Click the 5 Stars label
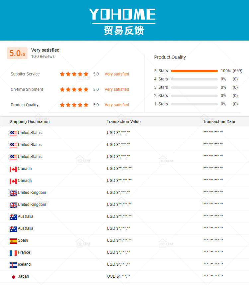The image size is (249, 285). pos(161,71)
